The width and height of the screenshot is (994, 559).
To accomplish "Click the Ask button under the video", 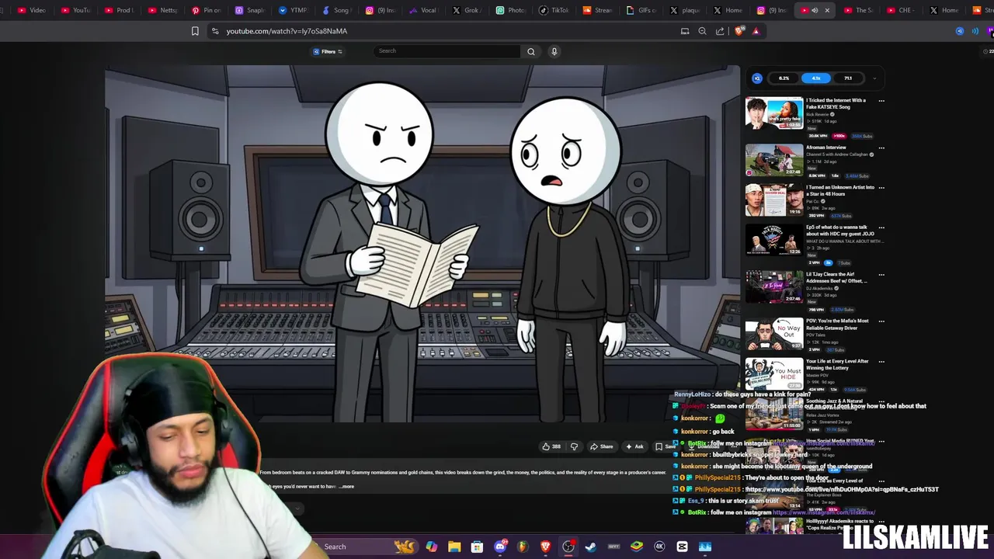I will click(635, 446).
